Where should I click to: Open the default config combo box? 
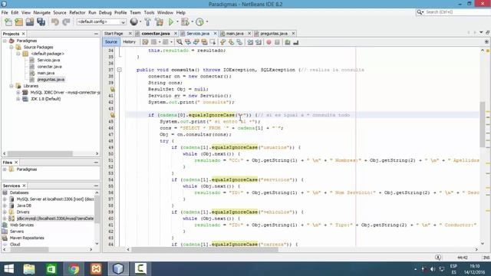coord(101,22)
